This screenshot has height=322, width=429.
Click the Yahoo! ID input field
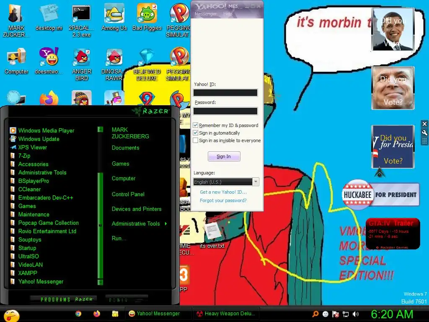pos(225,93)
